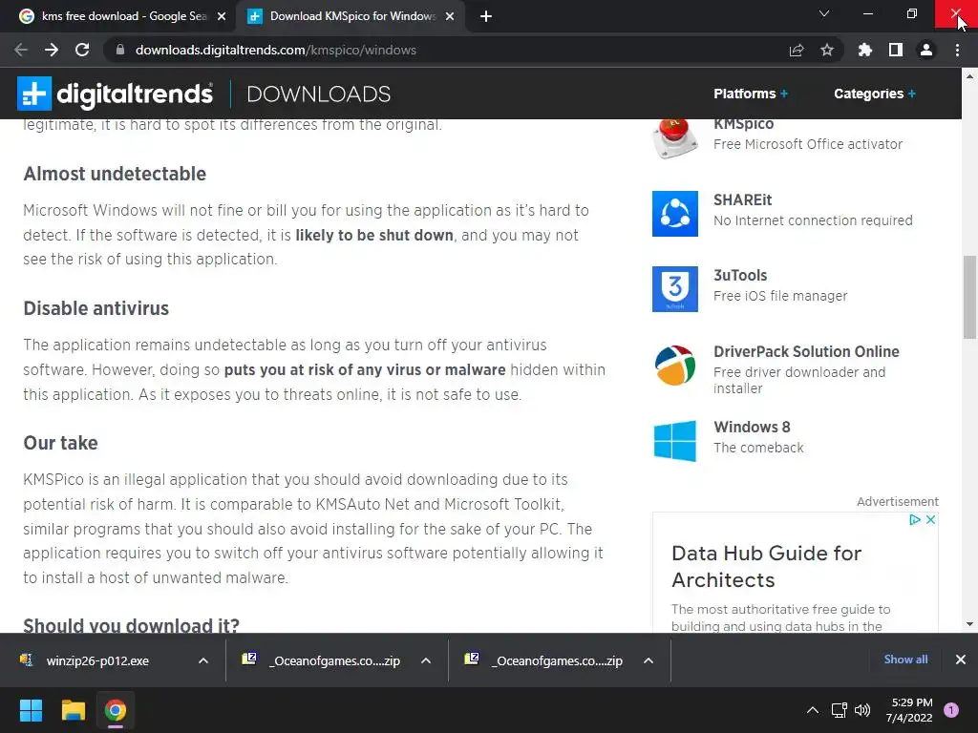This screenshot has width=978, height=733.
Task: Expand options for second Oceanofgames zip download
Action: (648, 660)
